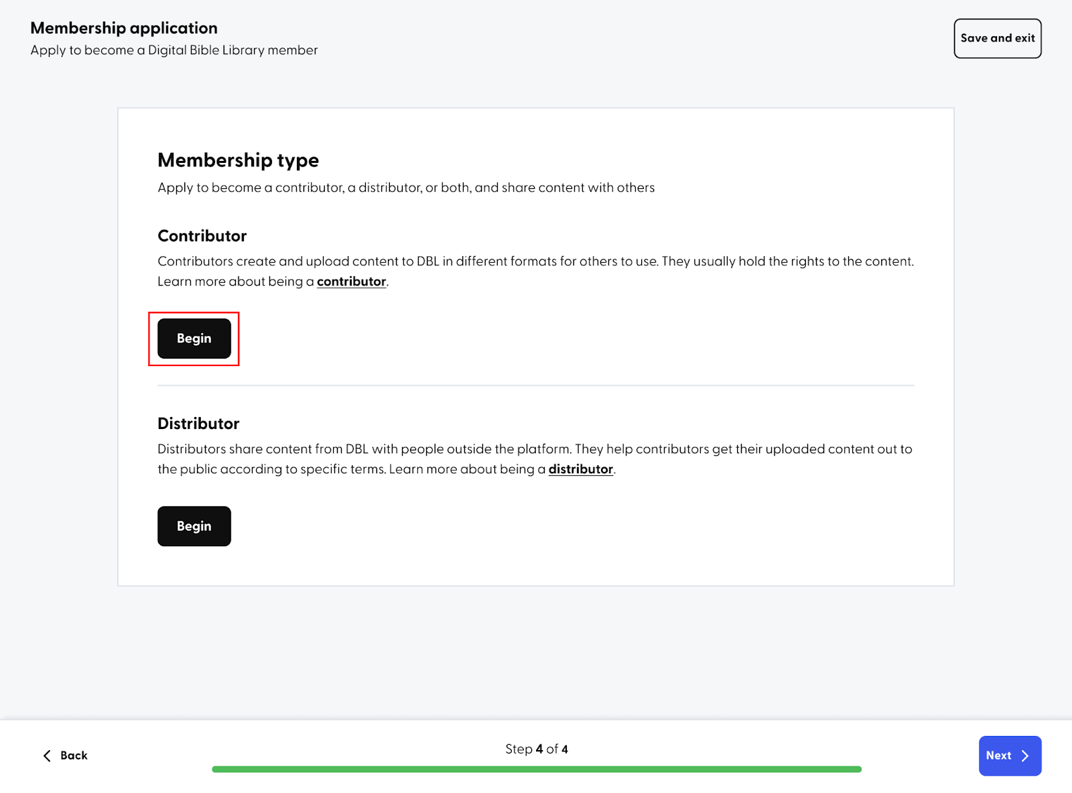This screenshot has height=793, width=1072.
Task: Click the Save and exit button
Action: tap(998, 38)
